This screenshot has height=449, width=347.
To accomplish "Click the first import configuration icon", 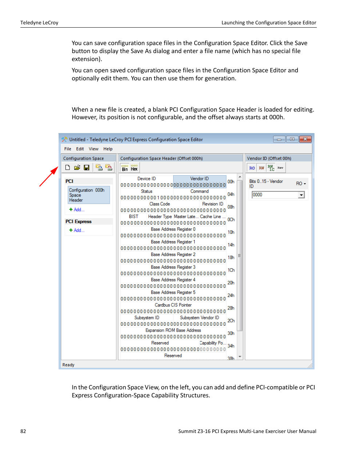I will point(99,168).
